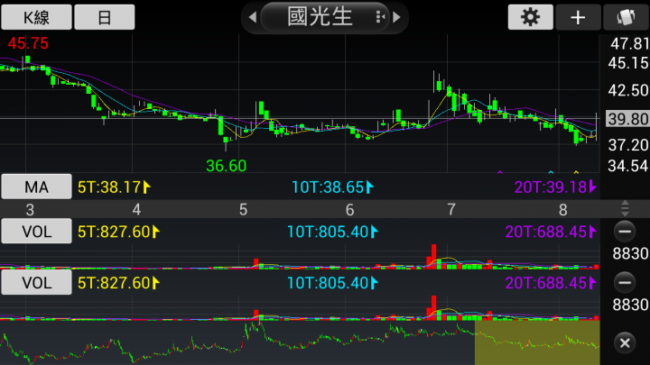Click the up-down resize handle on date bar
The width and height of the screenshot is (650, 365).
click(625, 208)
